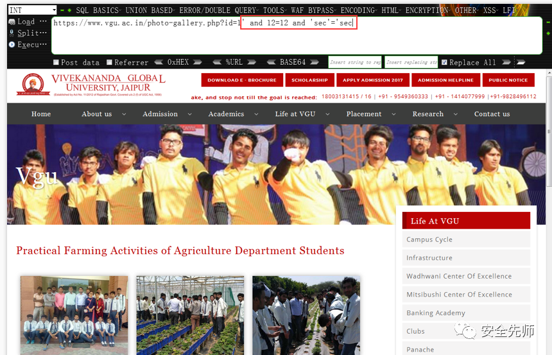Click the green plus icon beside INT

(69, 10)
